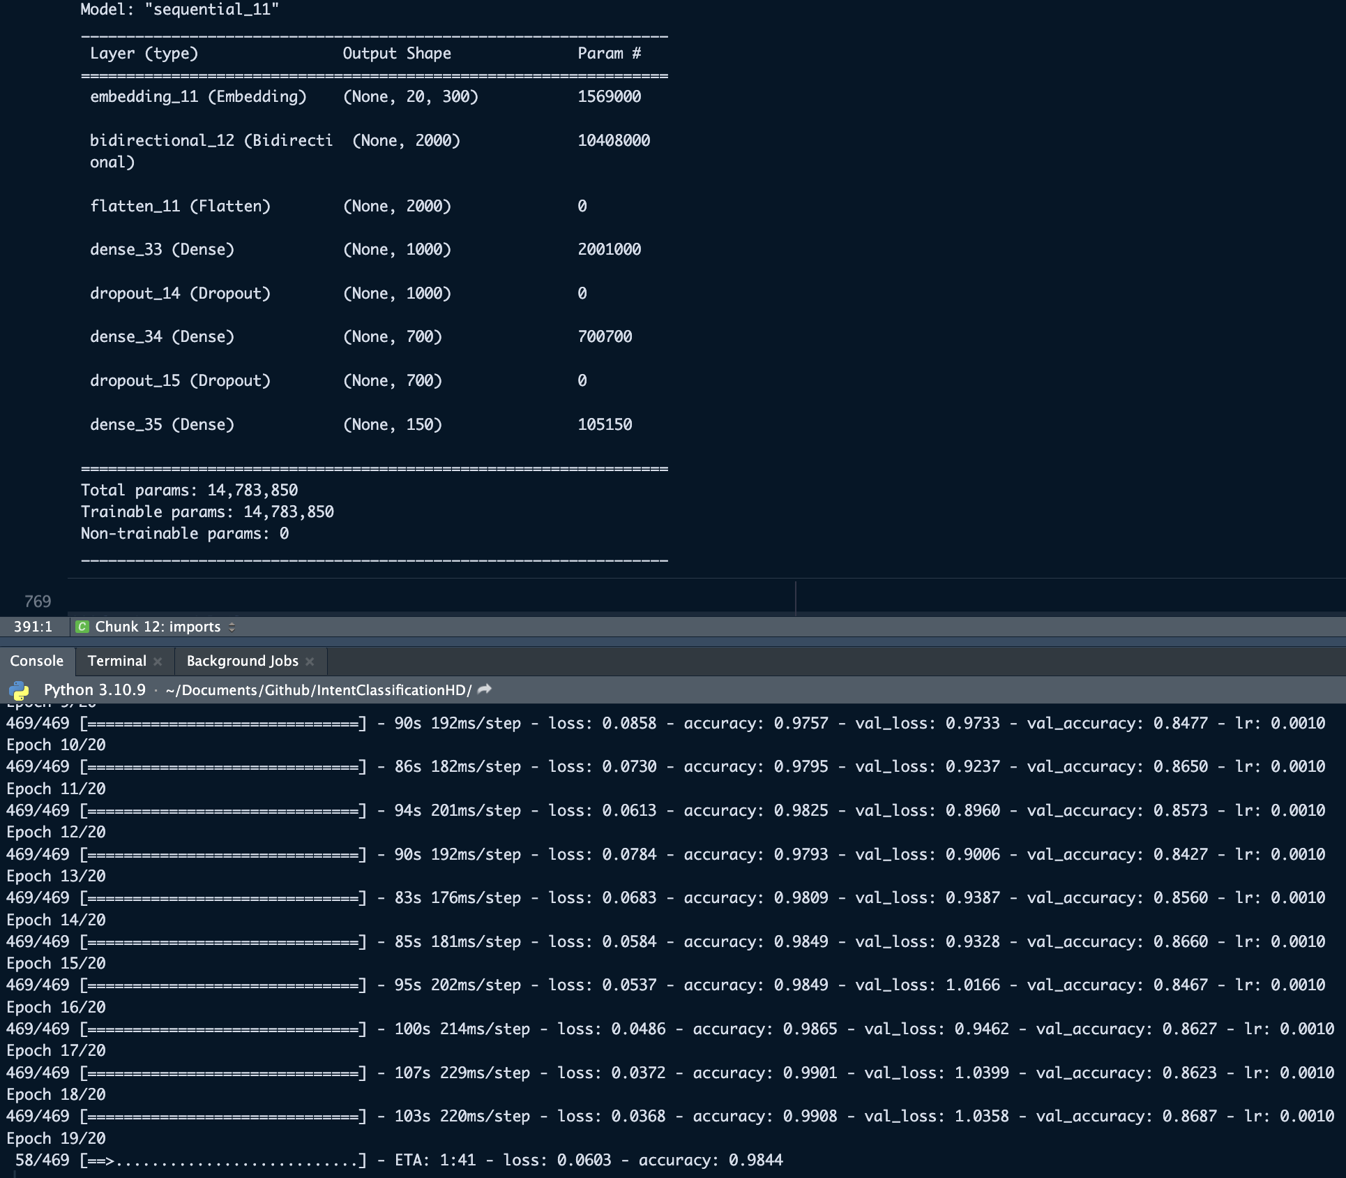The image size is (1346, 1178).
Task: Click the Epoch 18/20 line in console output
Action: 56,1094
